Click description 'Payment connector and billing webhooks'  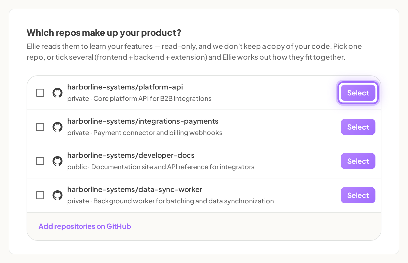point(158,133)
